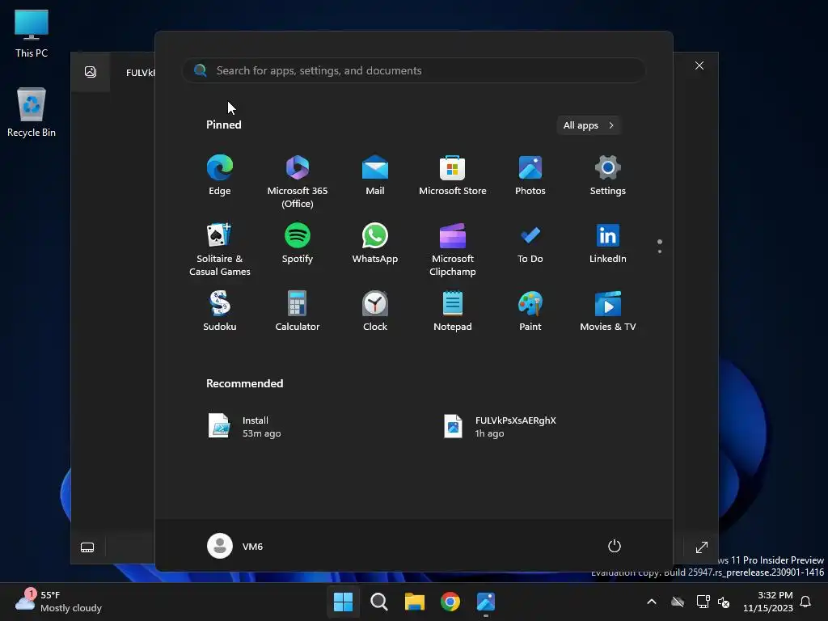Open the Calculator app
The width and height of the screenshot is (828, 621).
coord(298,311)
